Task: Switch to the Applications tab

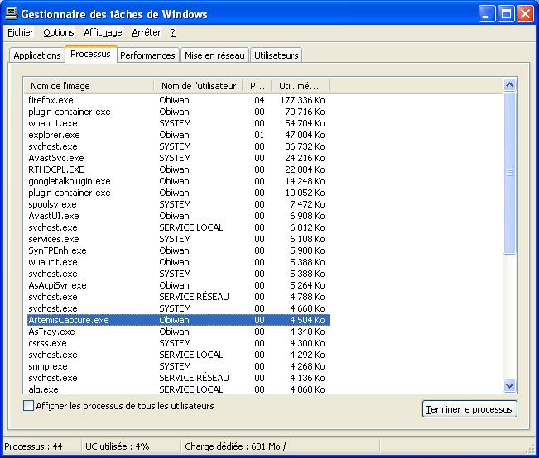Action: [37, 55]
